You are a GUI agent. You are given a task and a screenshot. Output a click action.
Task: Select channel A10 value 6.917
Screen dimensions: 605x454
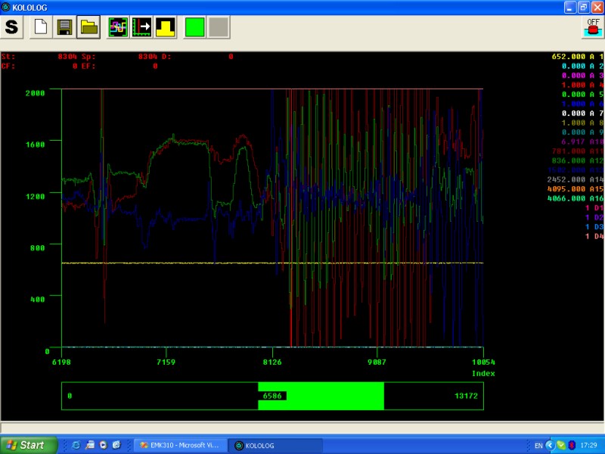582,141
